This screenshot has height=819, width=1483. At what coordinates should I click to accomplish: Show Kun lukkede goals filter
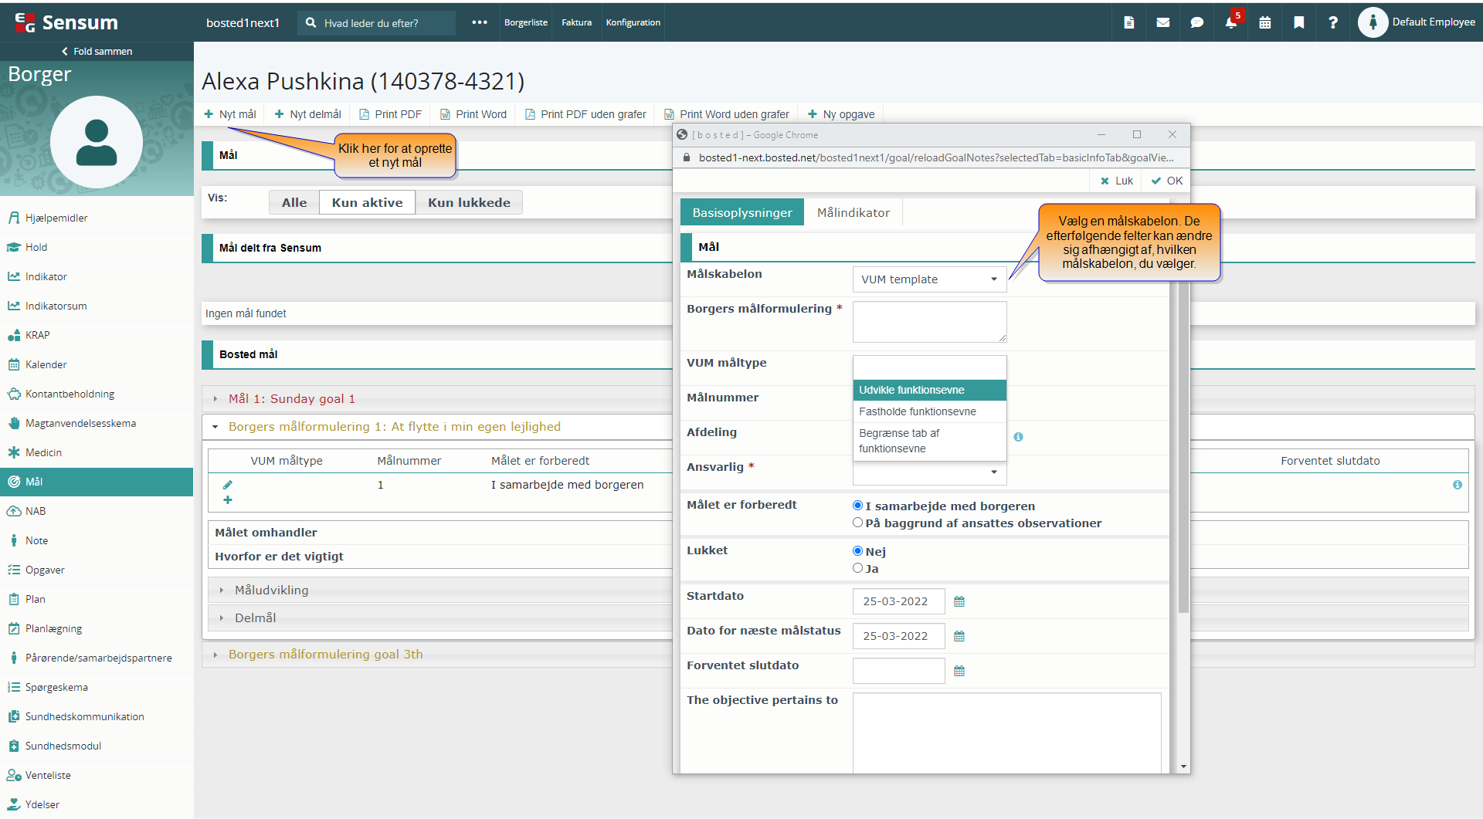(469, 202)
